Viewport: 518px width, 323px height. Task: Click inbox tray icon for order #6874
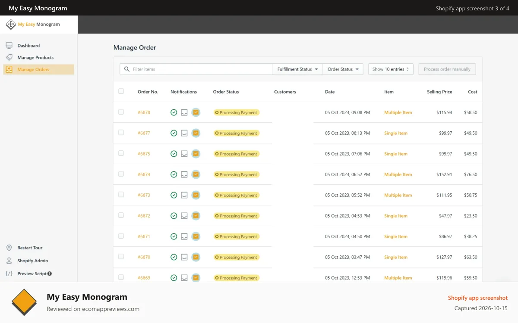pos(184,174)
